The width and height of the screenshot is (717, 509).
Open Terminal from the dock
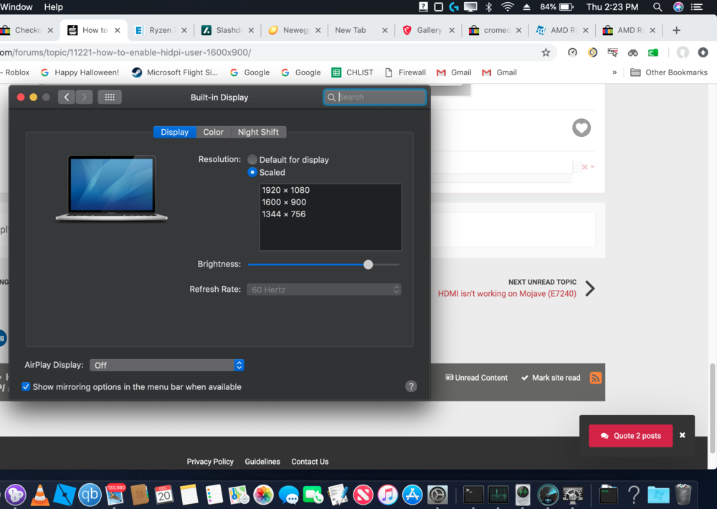473,495
